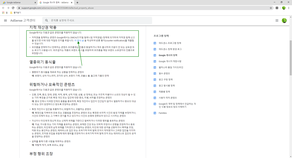Open the Google account avatar on the page
The width and height of the screenshot is (292, 158).
[x=284, y=20]
